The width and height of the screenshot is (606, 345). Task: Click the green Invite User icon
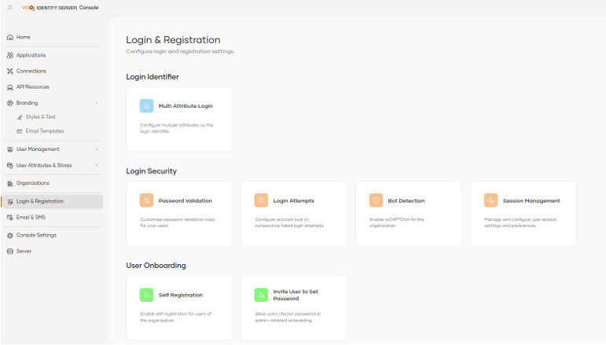pos(261,295)
